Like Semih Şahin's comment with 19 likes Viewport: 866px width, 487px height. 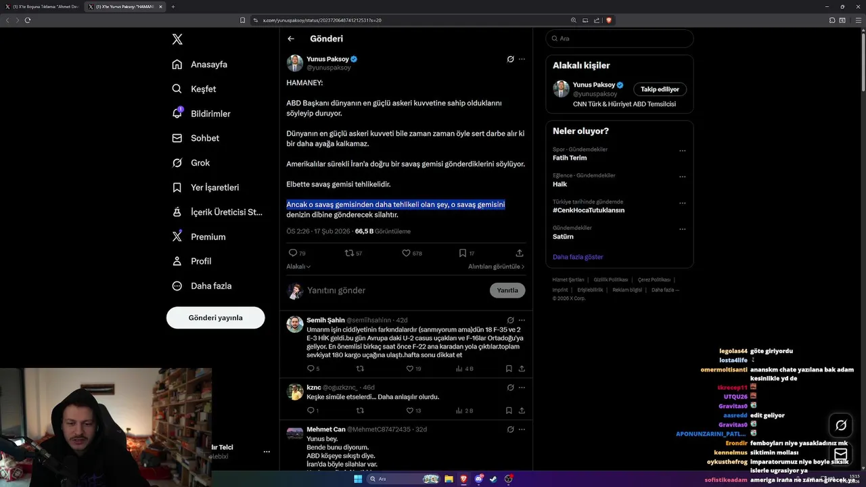[x=409, y=369]
